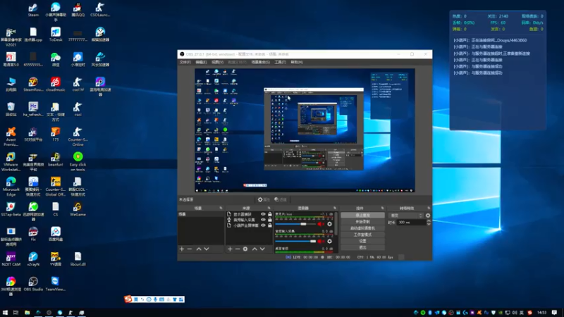Toggle the lock on the 音频输入采集 source
This screenshot has height=317, width=564.
270,220
